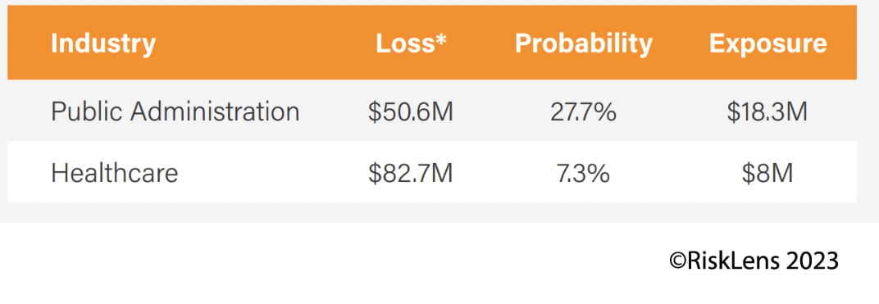Click the Public Administration row label
This screenshot has height=304, width=879.
175,111
